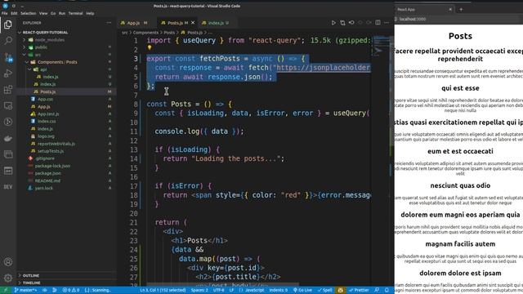Click the UTF-8 encoding indicator
523x294 pixels.
tap(218, 290)
